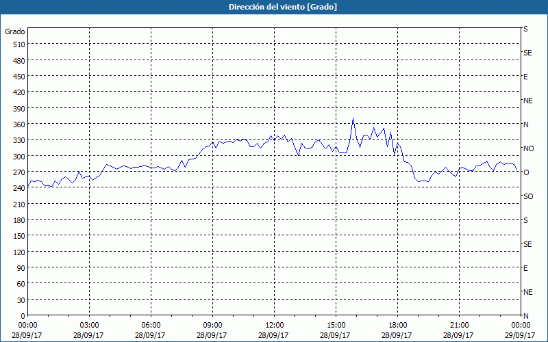548x342 pixels.
Task: Select the NO compass label
Action: coord(528,148)
